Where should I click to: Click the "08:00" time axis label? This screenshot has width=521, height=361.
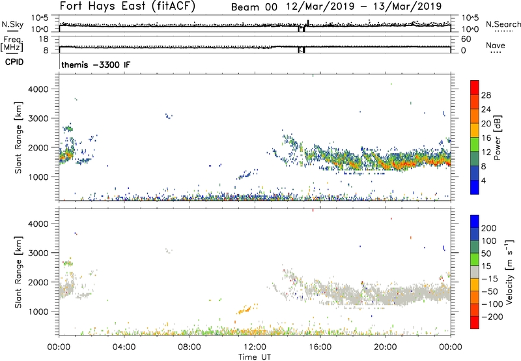[x=190, y=347]
